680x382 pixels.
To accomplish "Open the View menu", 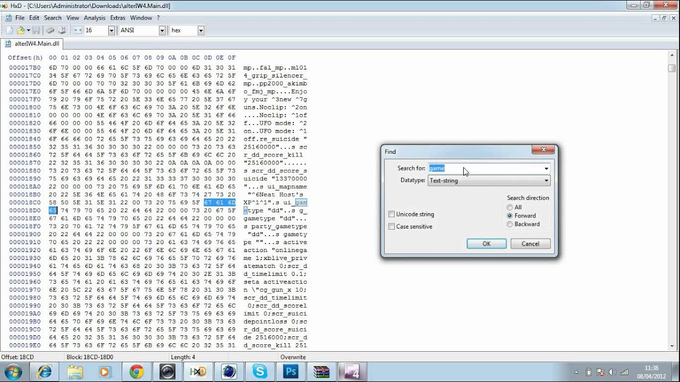I will point(73,18).
